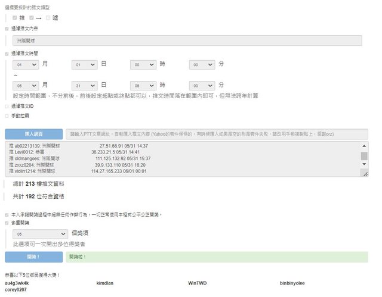The height and width of the screenshot is (297, 382).
Task: Enable the 噓 comment type checkbox
Action: click(48, 18)
